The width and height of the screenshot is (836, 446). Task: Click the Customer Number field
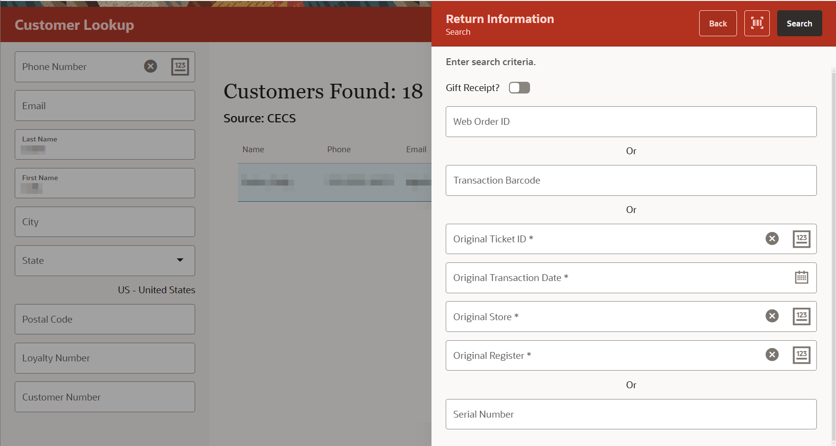[104, 397]
